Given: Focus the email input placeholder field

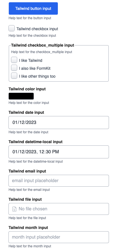Looking at the screenshot, I should 59,181.
